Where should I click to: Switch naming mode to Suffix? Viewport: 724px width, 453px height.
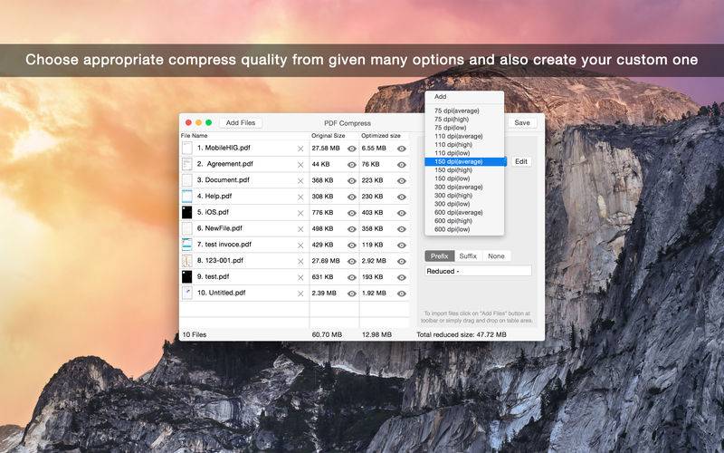(x=468, y=256)
